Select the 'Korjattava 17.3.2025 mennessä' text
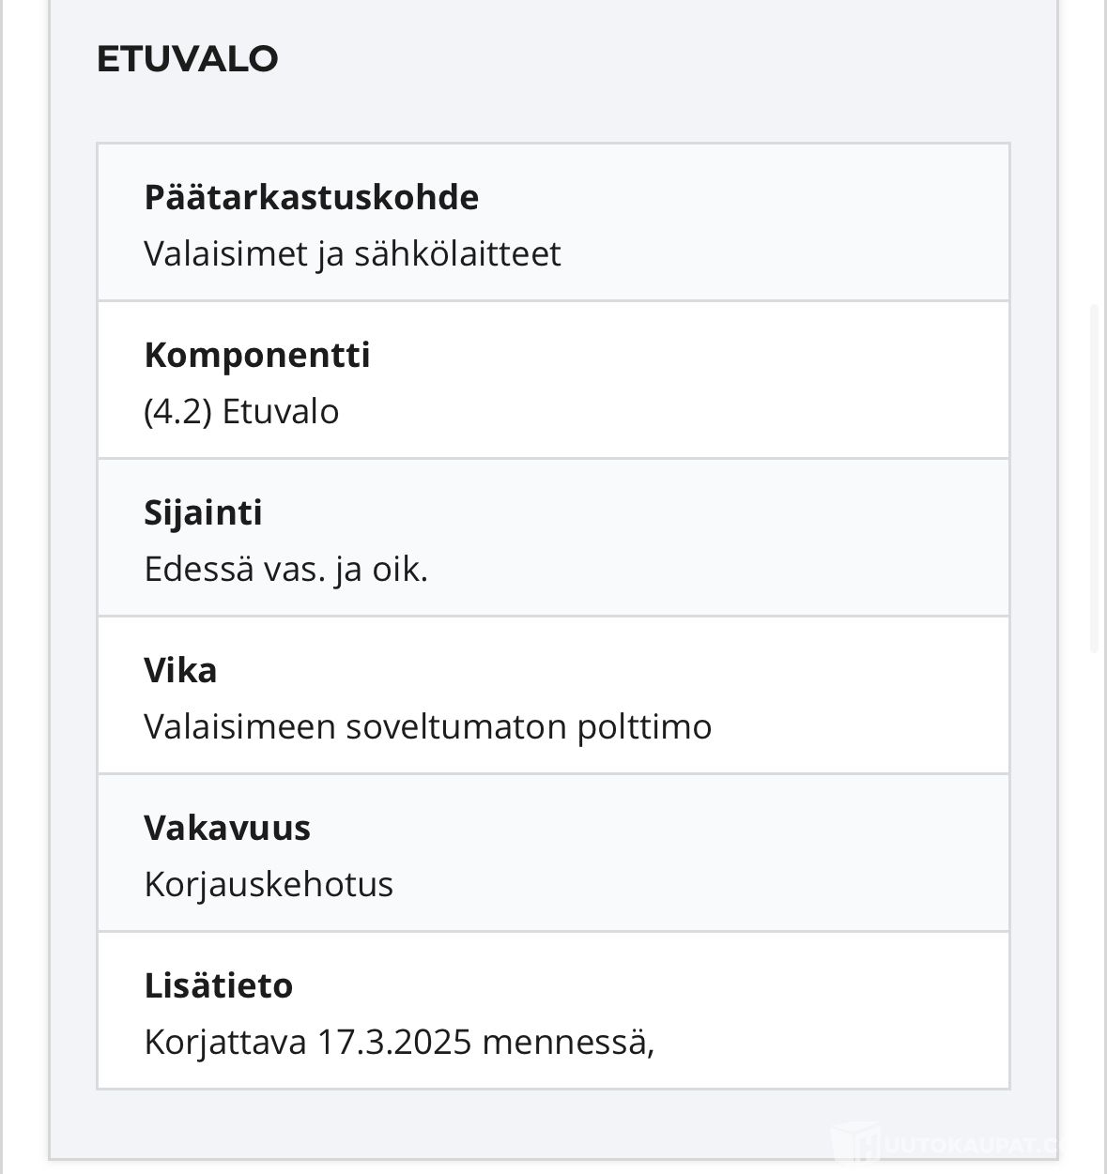The image size is (1107, 1174). point(398,1042)
